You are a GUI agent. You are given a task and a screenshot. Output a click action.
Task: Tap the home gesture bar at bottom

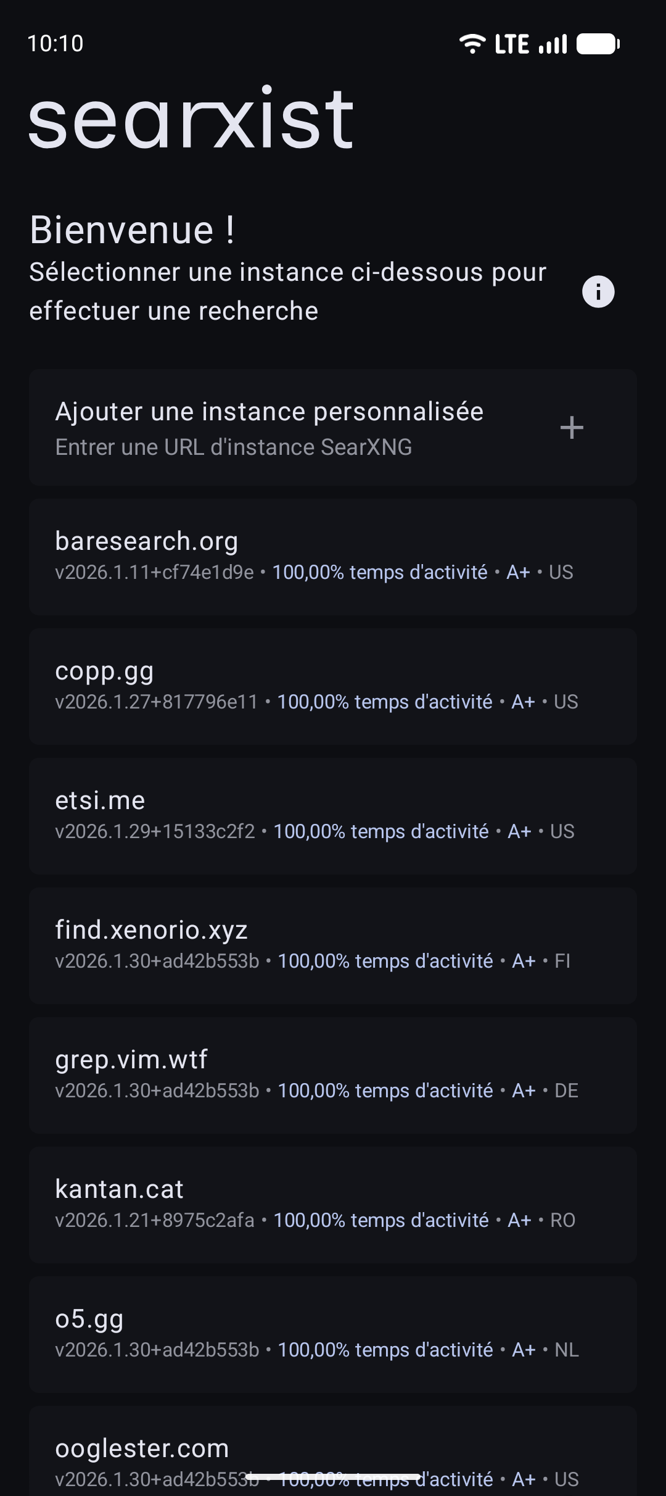[x=333, y=1477]
